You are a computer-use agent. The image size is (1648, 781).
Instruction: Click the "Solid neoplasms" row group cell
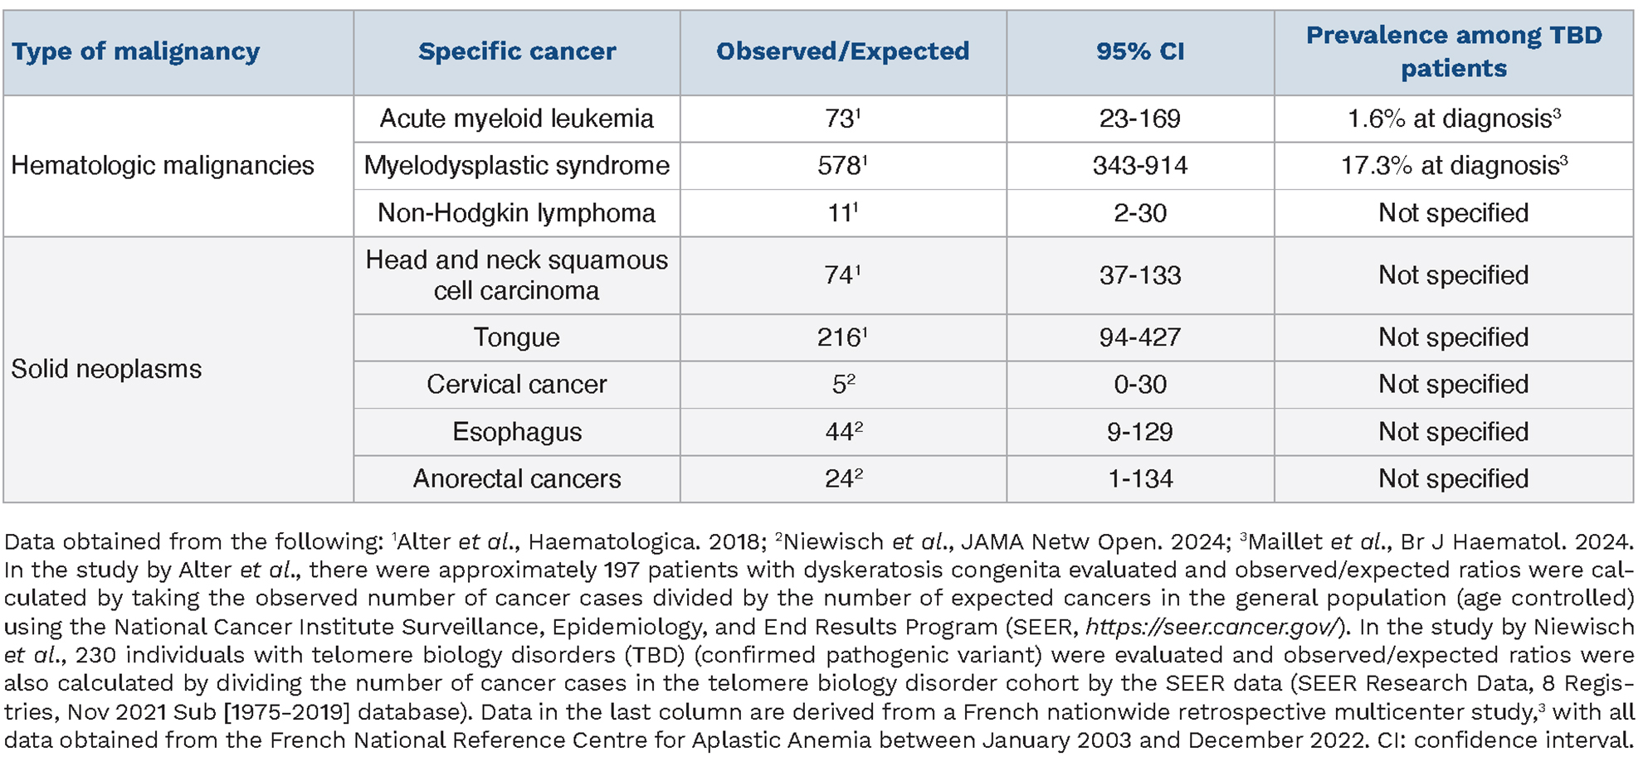point(106,369)
